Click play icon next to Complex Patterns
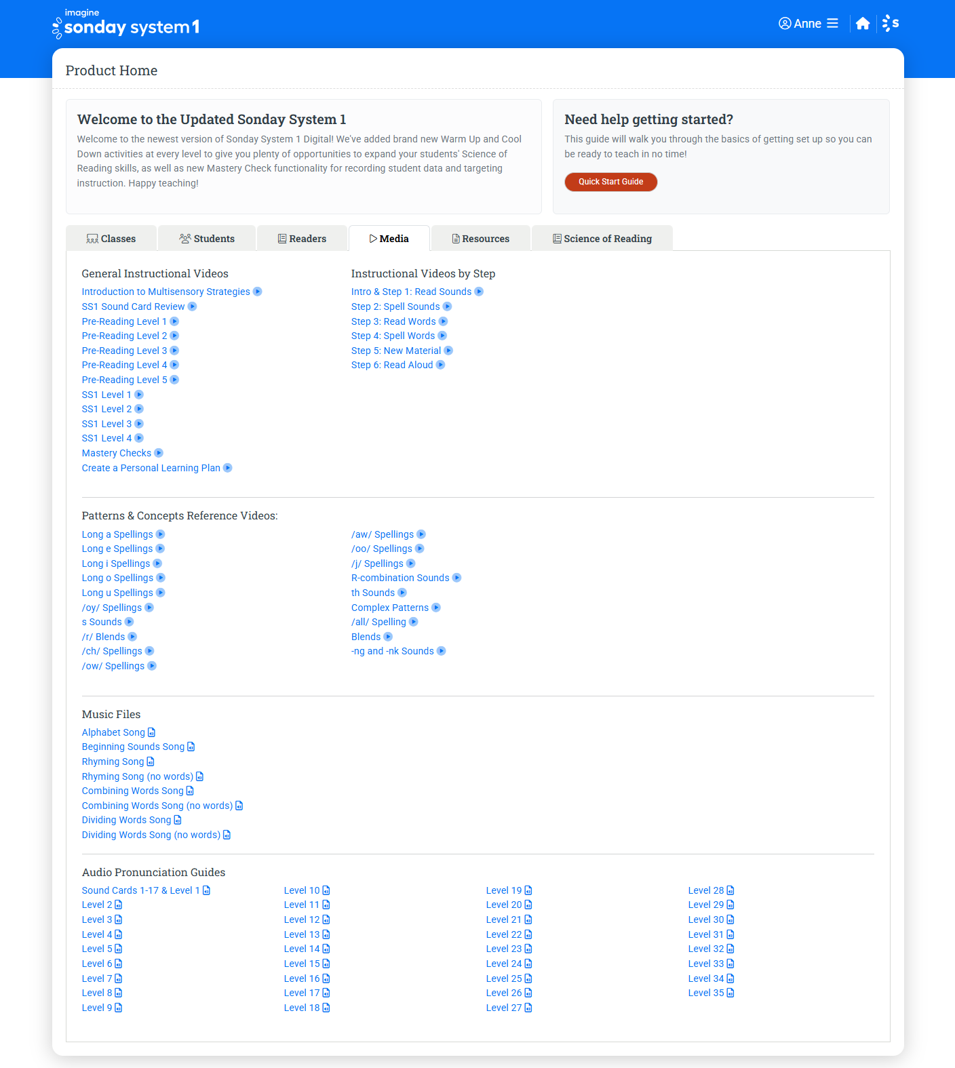This screenshot has height=1068, width=955. pyautogui.click(x=436, y=608)
